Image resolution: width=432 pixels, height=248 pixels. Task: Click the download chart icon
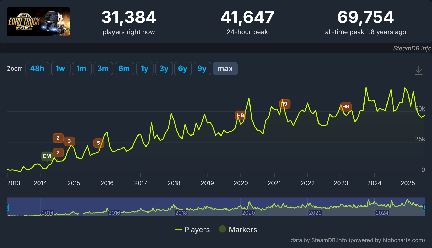(419, 70)
